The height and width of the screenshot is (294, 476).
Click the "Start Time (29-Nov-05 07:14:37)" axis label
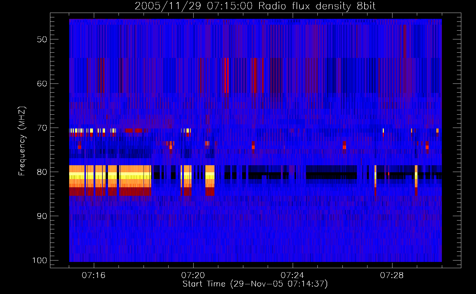[x=255, y=284]
